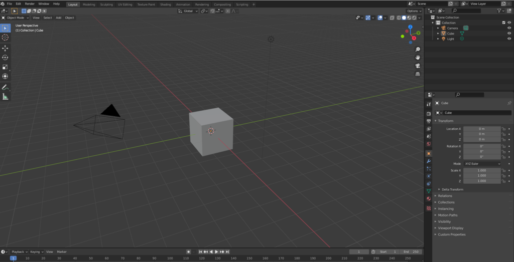Open the Render properties tab
Viewport: 514px width, 262px height.
(x=429, y=114)
